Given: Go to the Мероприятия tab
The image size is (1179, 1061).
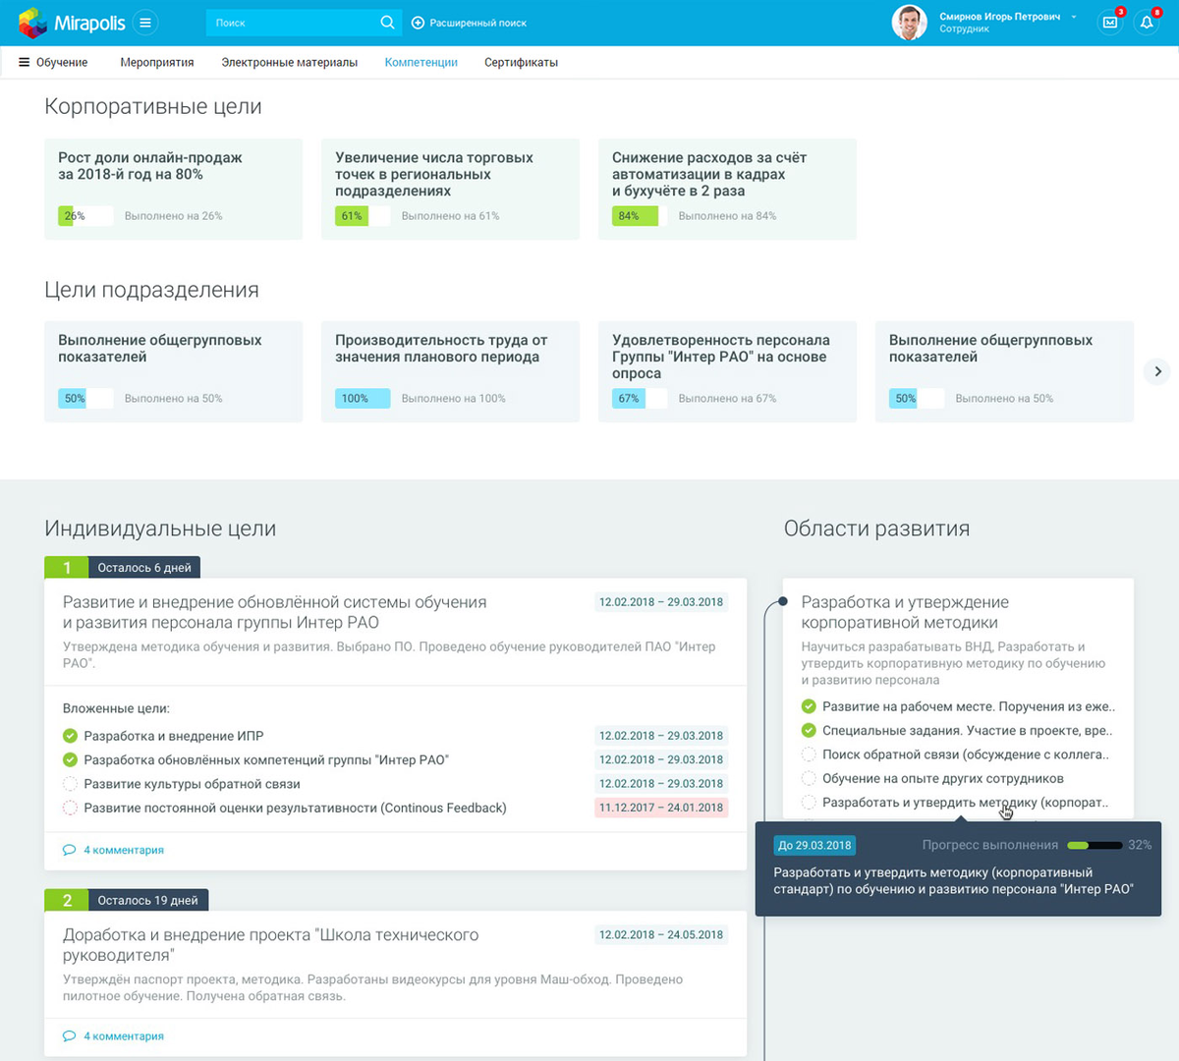Looking at the screenshot, I should point(157,62).
